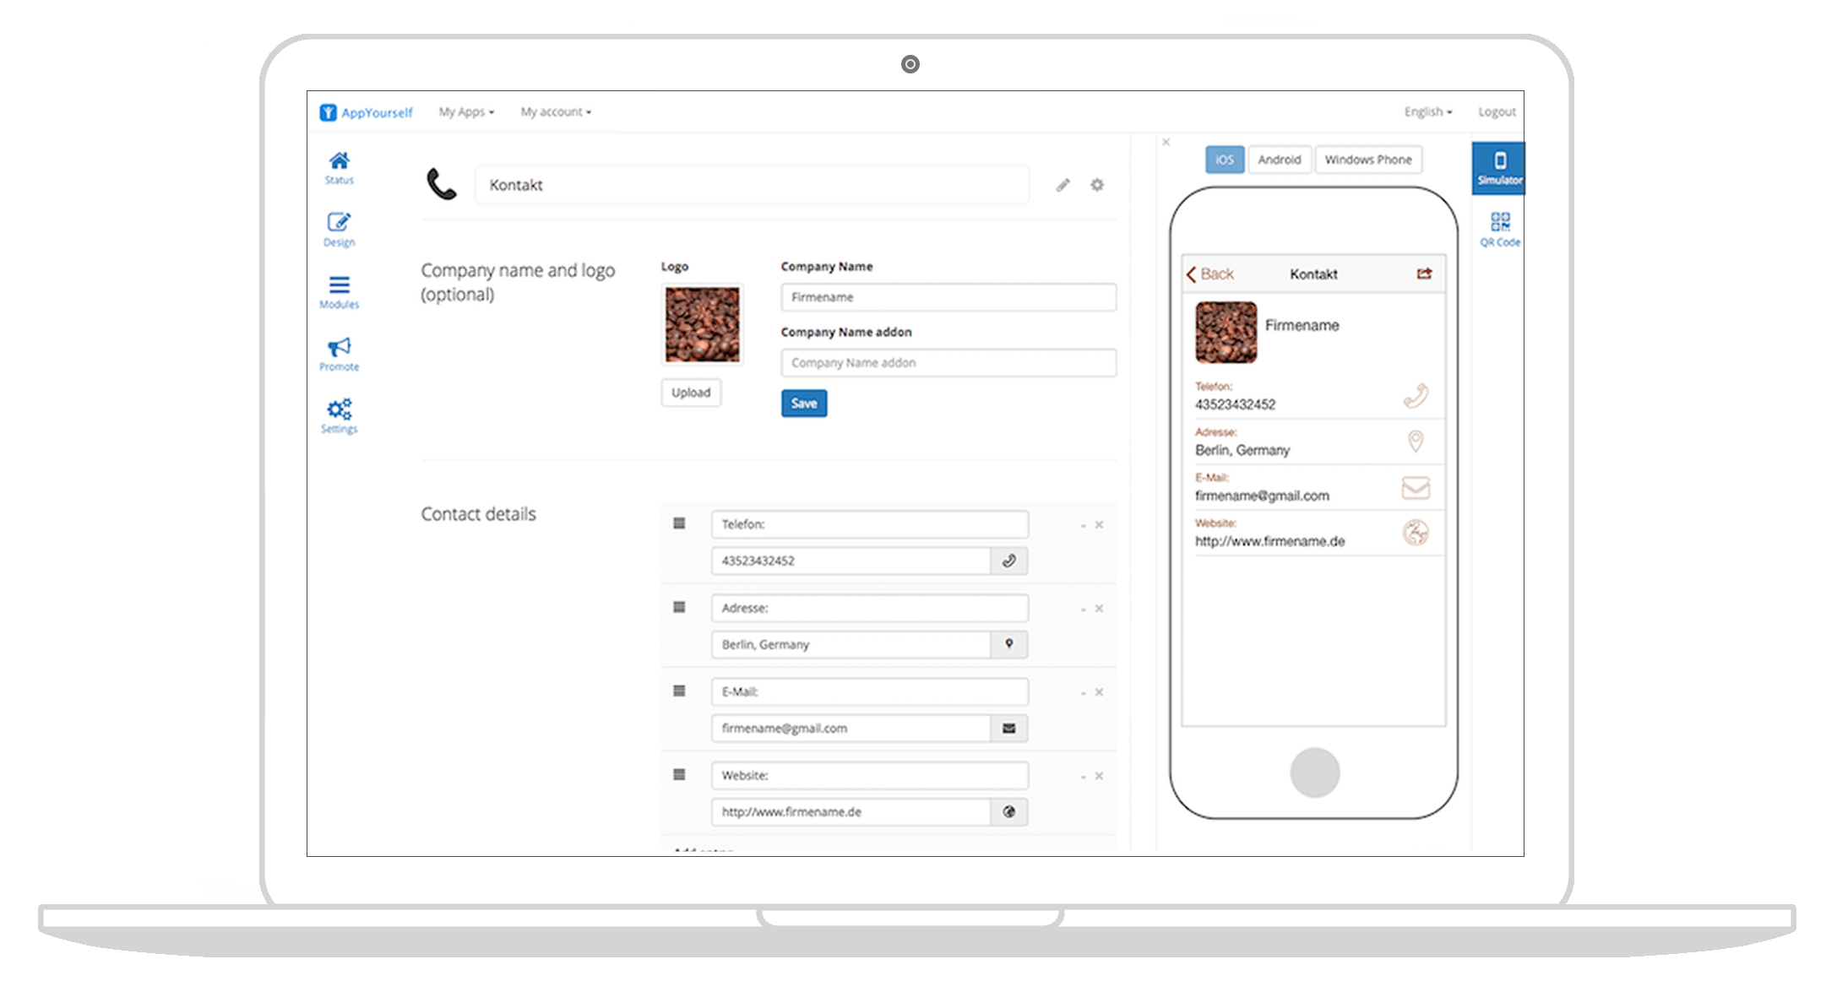Switch simulator to iOS tab
This screenshot has width=1837, height=992.
click(1225, 160)
